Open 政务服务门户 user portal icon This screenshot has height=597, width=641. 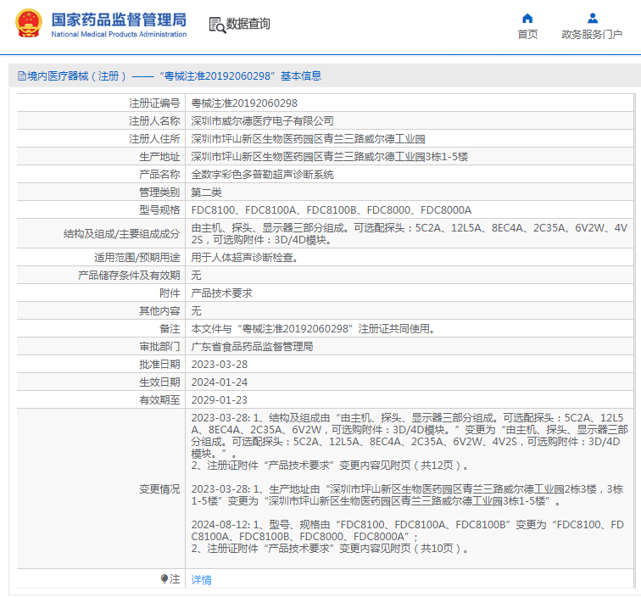click(x=593, y=19)
